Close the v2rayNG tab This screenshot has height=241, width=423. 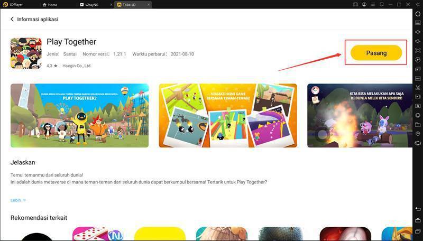click(112, 5)
